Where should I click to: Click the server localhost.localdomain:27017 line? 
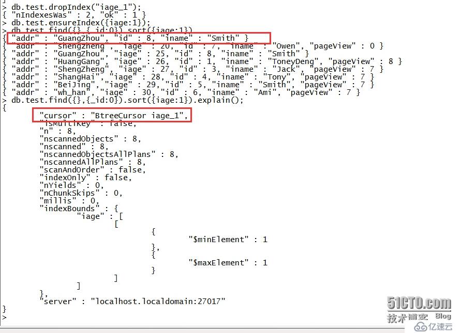click(x=132, y=302)
